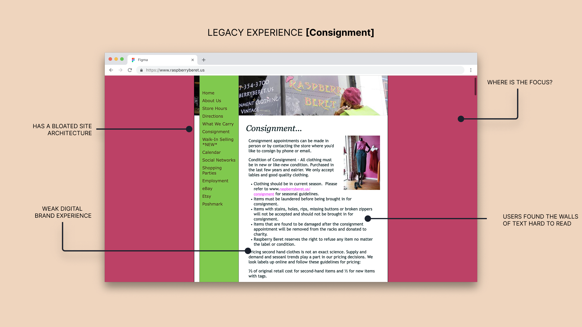
Task: Click the address bar lock icon
Action: [141, 70]
